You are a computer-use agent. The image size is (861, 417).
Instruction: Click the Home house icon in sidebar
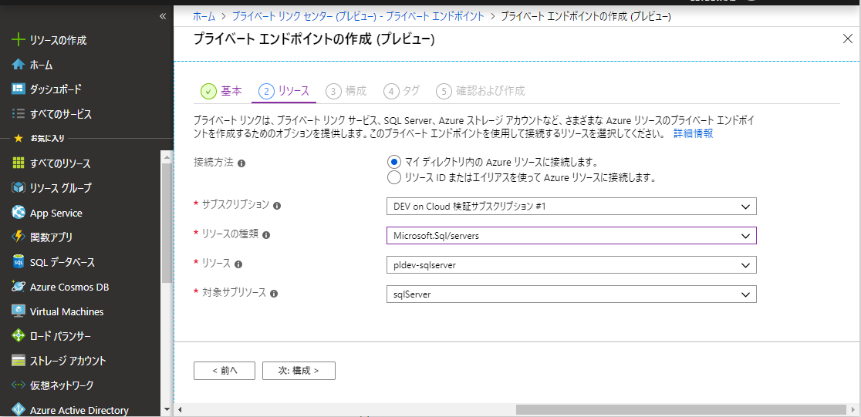click(19, 65)
